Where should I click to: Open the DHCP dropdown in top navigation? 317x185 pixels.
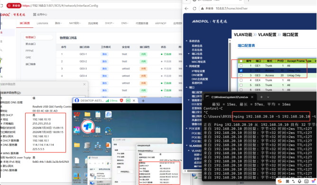tap(109, 23)
